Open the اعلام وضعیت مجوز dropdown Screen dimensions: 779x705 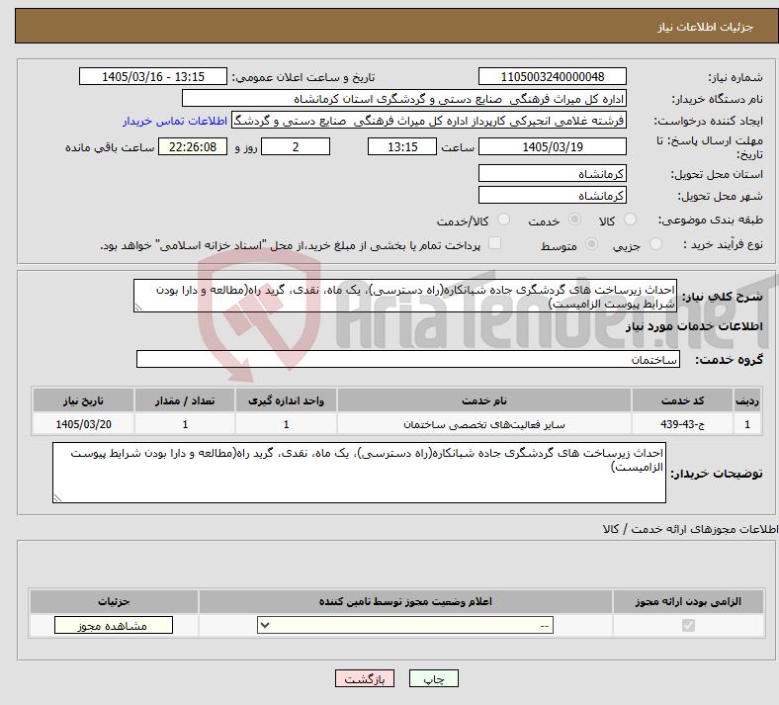click(405, 625)
